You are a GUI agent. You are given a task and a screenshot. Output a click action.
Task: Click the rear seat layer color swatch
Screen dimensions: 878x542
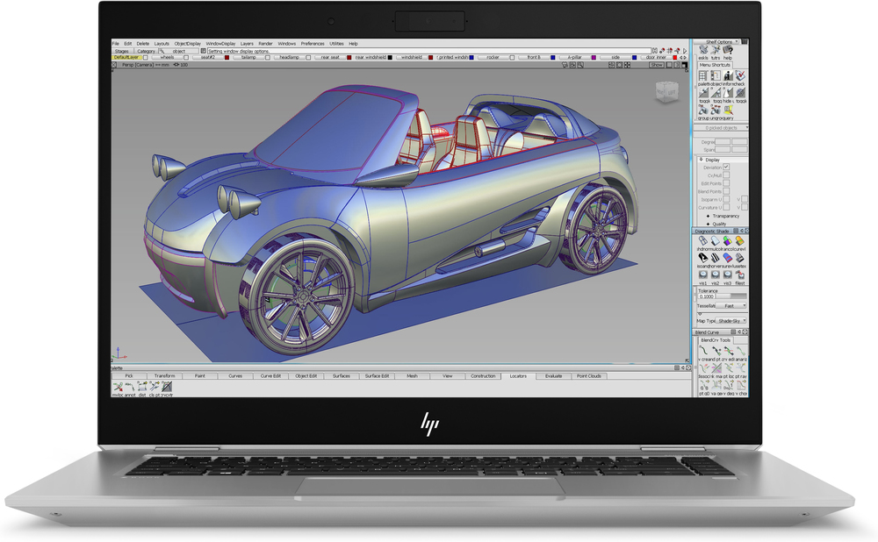tap(349, 58)
